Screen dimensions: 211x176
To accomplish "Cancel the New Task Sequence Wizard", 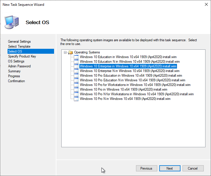I will pyautogui.click(x=193, y=168).
